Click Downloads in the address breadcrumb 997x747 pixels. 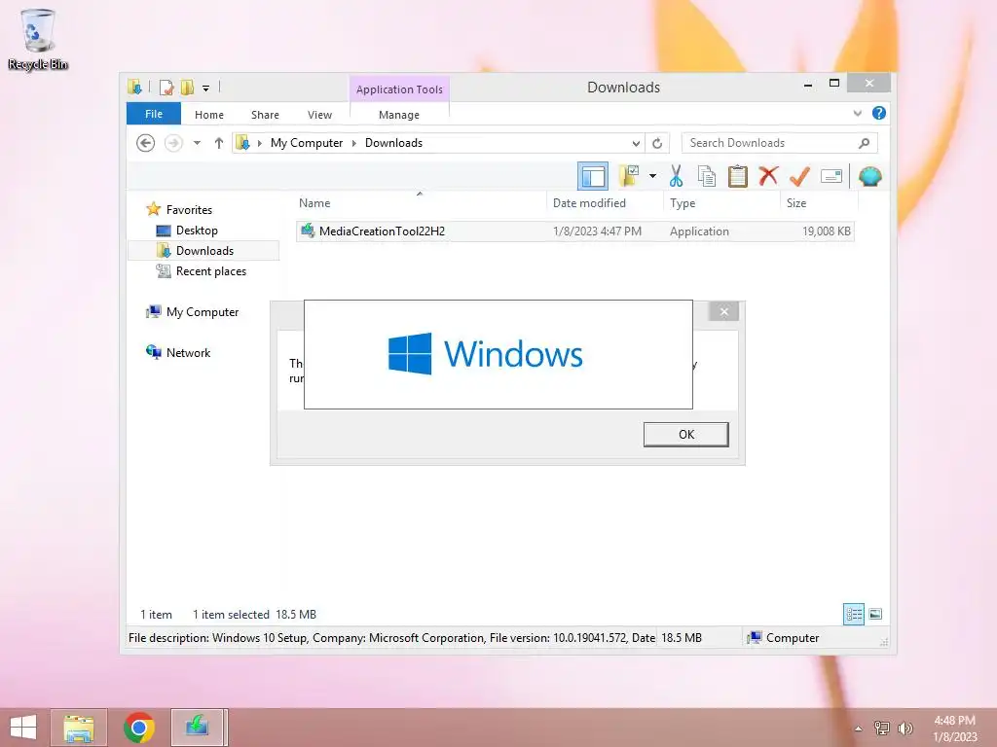coord(393,143)
